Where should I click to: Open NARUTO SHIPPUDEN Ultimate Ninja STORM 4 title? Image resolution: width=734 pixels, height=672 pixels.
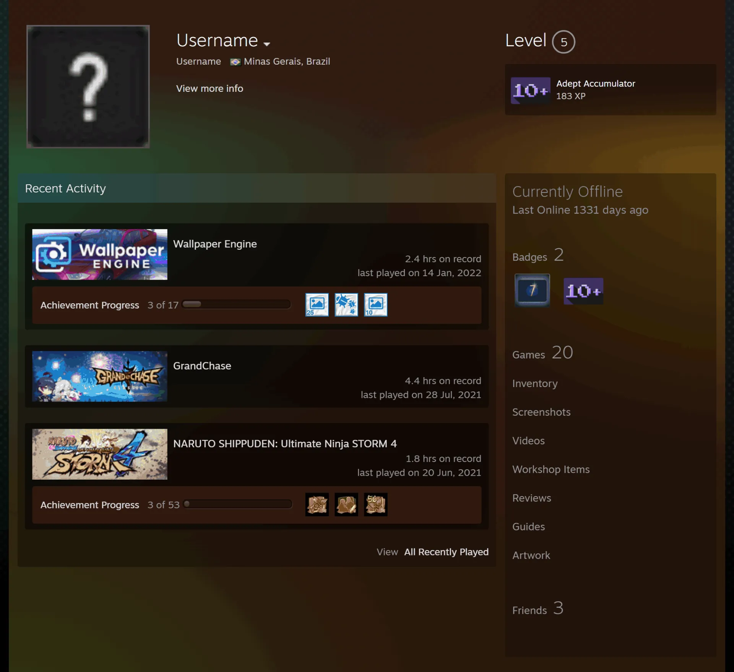click(x=285, y=444)
